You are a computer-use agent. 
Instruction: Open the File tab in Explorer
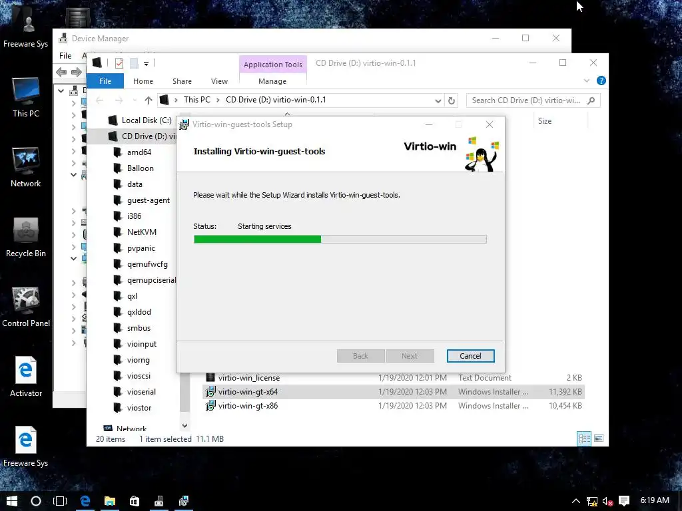pyautogui.click(x=105, y=81)
